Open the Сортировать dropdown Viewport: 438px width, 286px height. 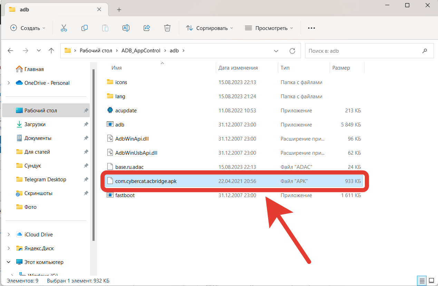tap(210, 28)
